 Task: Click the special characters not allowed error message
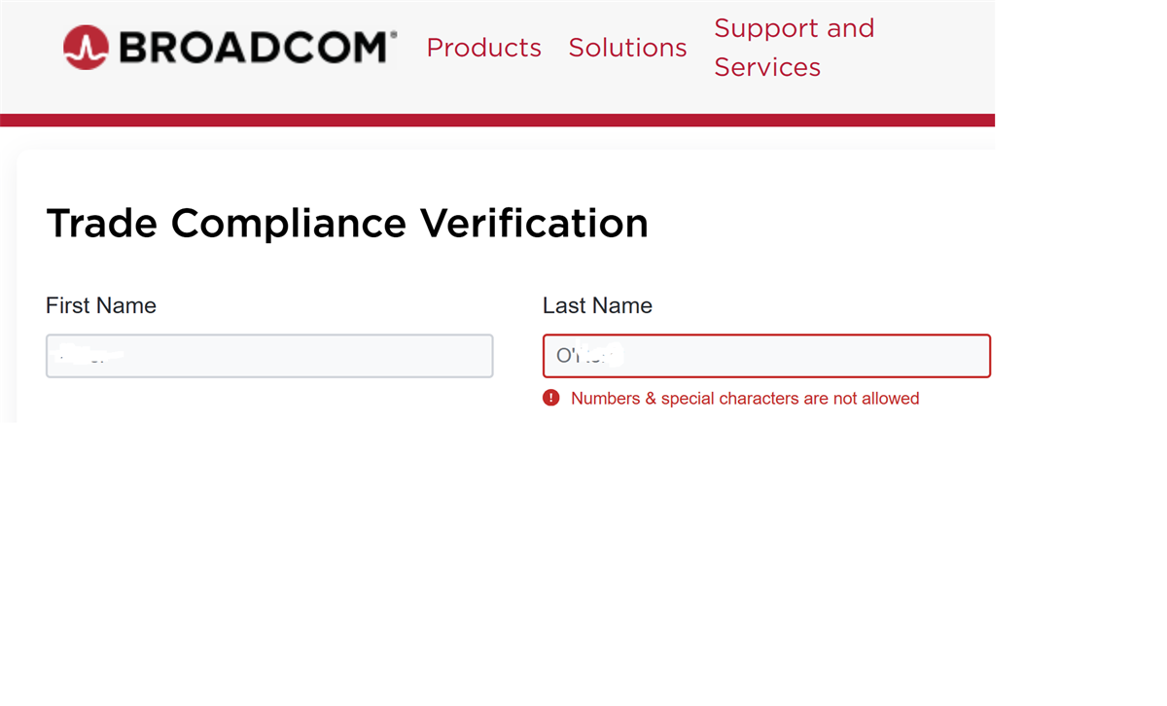point(745,398)
